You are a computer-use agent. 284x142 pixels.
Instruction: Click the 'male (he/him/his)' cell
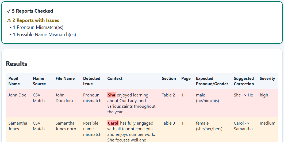208,98
